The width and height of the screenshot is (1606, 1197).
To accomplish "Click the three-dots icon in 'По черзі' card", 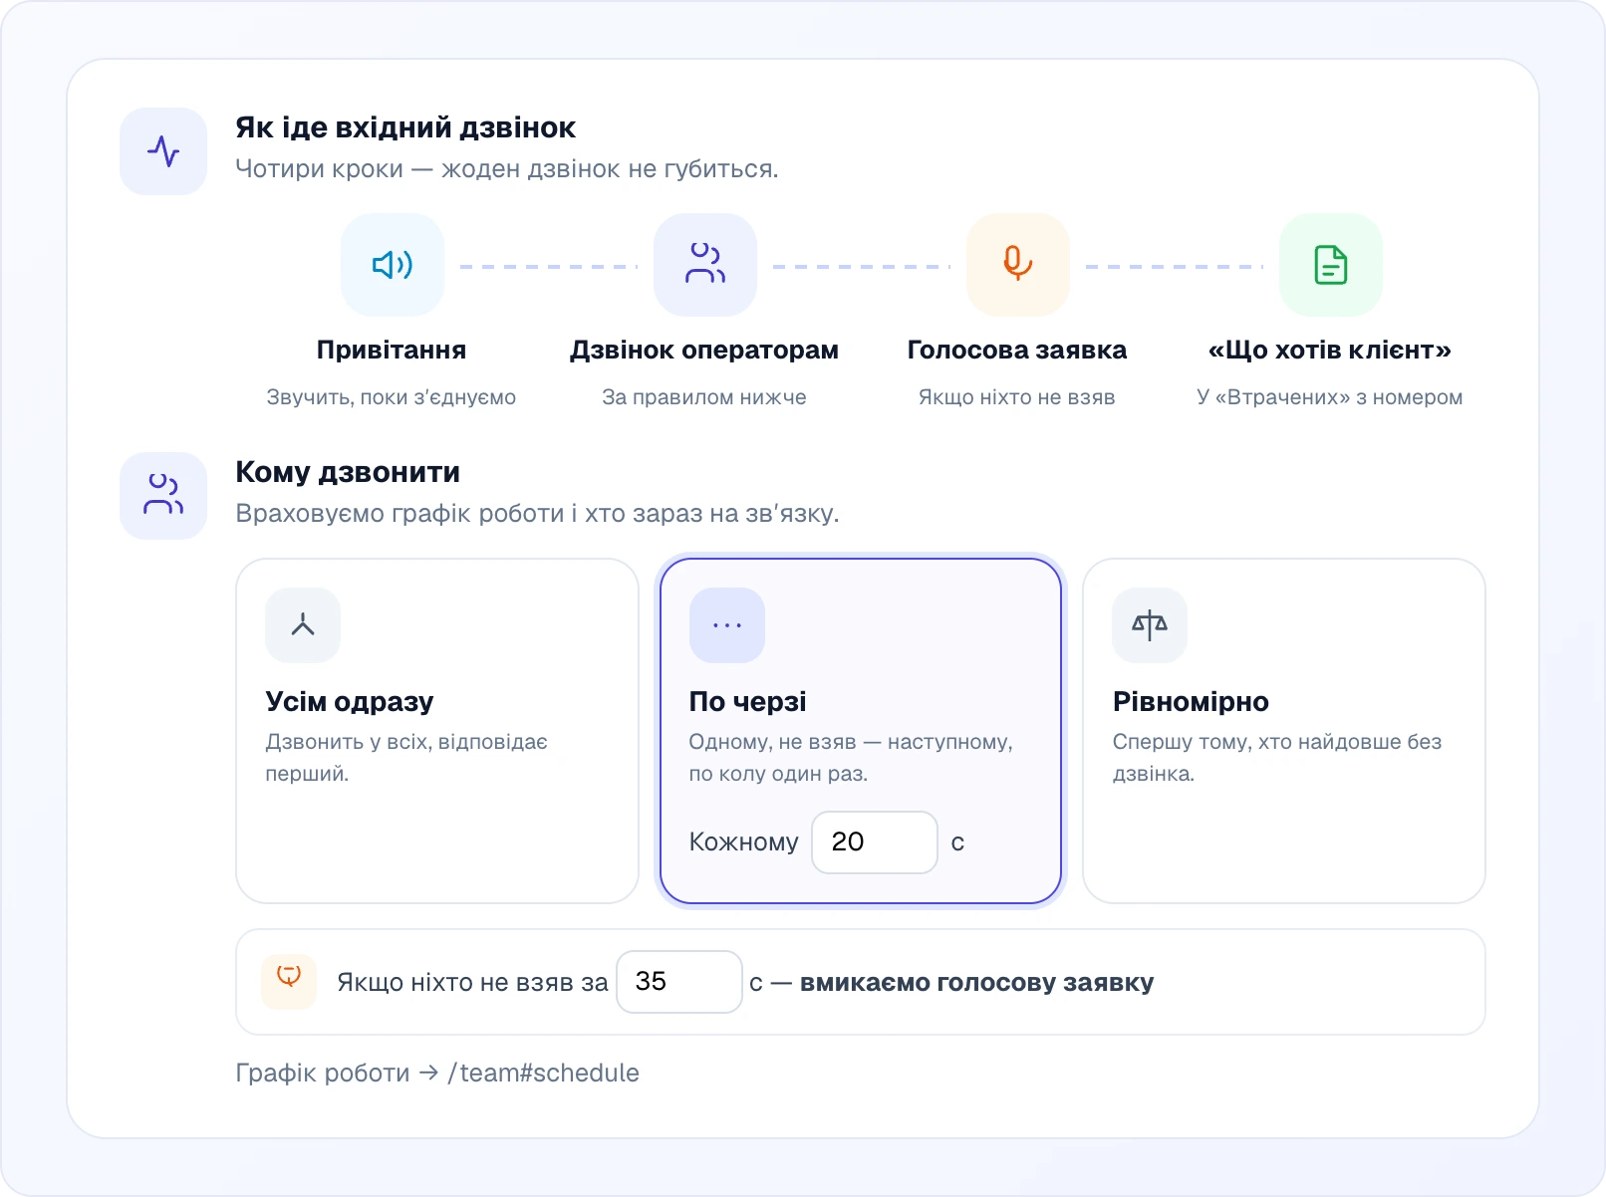I will [727, 625].
